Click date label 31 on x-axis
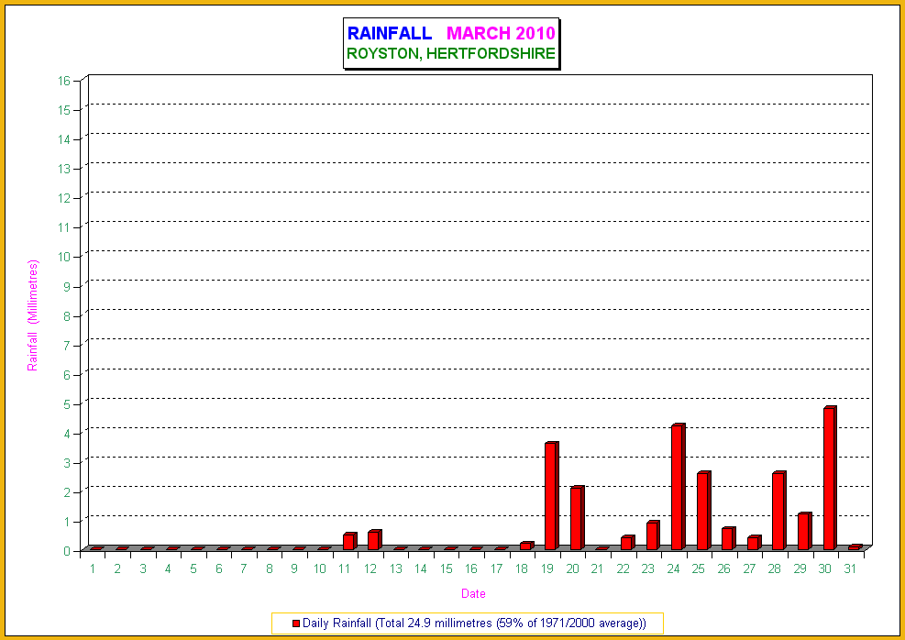 (850, 569)
